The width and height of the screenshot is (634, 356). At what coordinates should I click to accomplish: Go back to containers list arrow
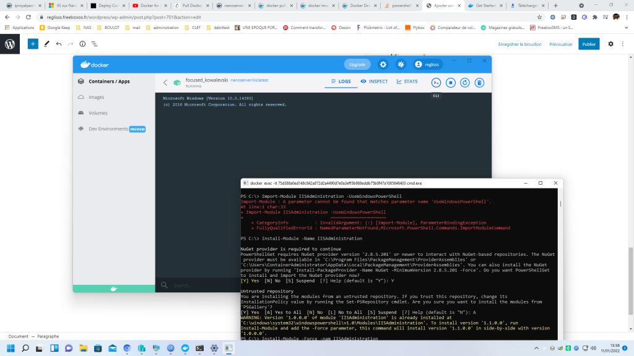[x=165, y=82]
